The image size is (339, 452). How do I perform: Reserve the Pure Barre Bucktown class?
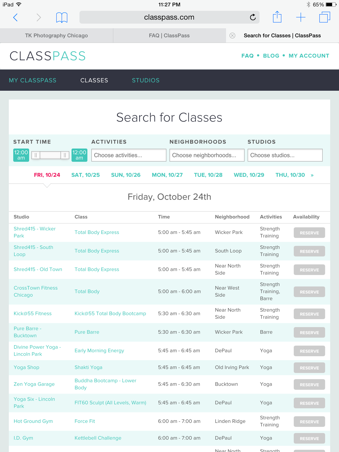click(309, 333)
